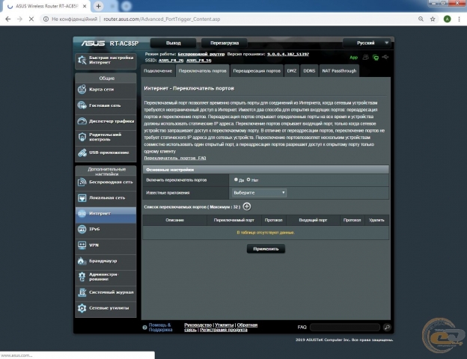Open Chrome profile avatar icon
The image size is (467, 359).
[447, 19]
